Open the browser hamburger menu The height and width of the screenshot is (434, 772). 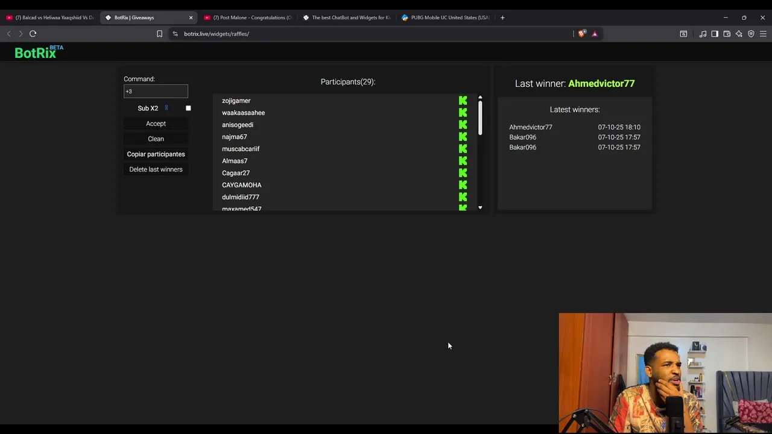pos(763,34)
